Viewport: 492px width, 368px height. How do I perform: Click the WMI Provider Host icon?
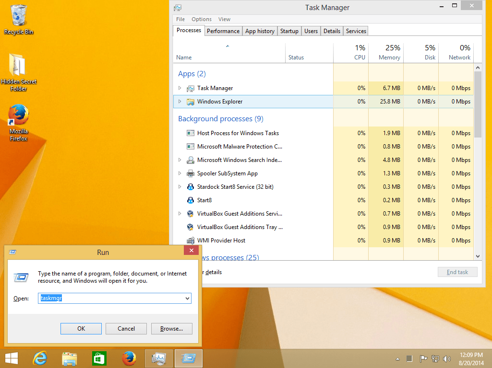pos(190,241)
